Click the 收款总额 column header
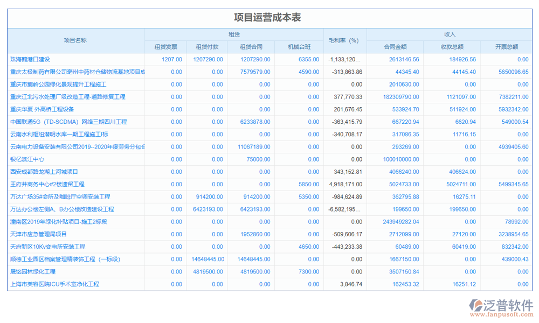 452,47
